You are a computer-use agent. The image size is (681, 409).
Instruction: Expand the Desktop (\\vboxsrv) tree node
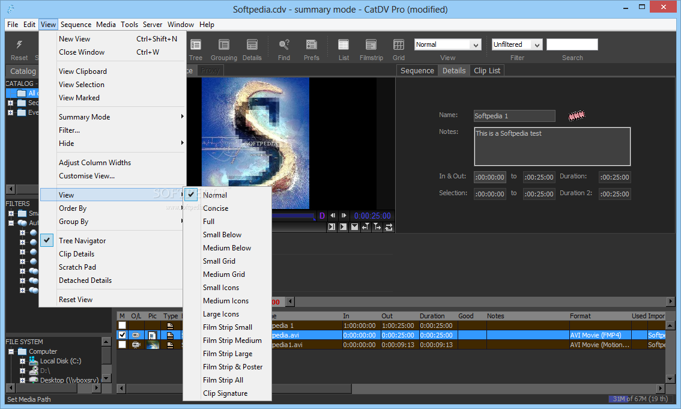point(23,380)
